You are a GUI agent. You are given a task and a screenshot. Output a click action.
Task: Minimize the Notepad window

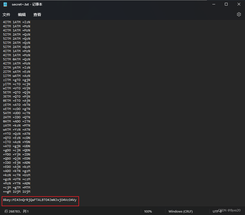click(x=214, y=4)
